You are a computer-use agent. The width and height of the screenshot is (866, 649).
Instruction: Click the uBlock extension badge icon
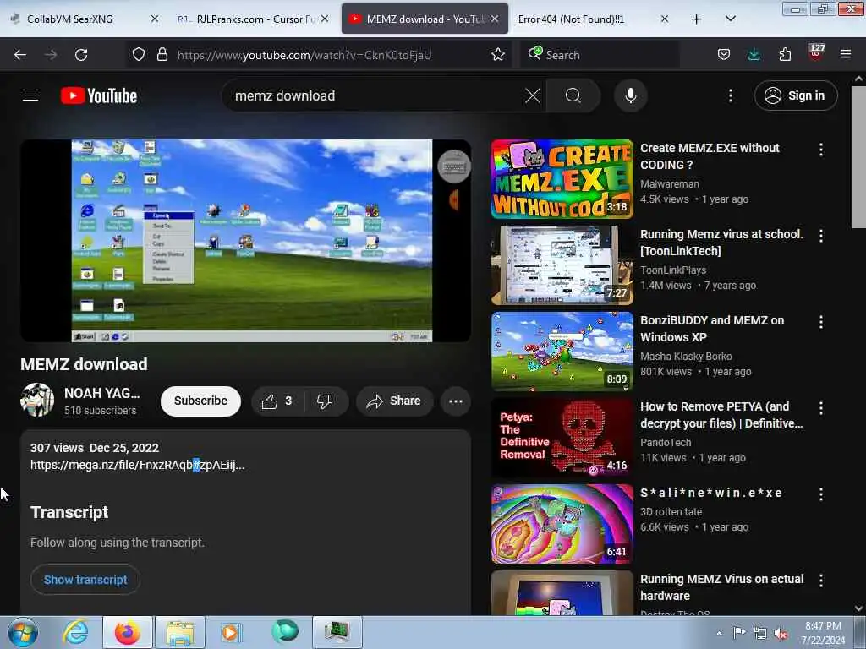(x=816, y=53)
